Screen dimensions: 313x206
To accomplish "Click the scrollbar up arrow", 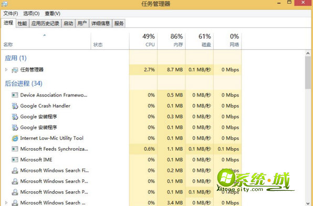I will [x=308, y=53].
